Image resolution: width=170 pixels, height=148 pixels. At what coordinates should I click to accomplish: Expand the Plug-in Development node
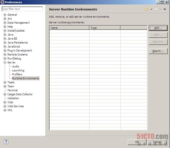pos(5,50)
